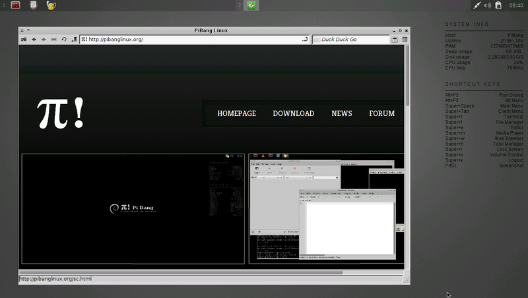
Task: Click the CPU usage entry
Action: [x=484, y=62]
